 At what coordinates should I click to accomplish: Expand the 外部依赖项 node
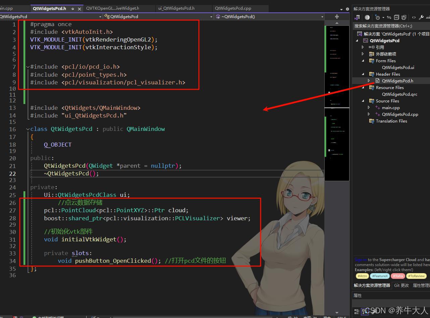point(363,54)
